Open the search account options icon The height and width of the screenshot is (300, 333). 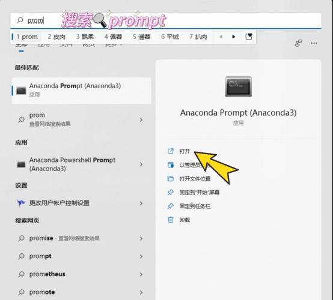[298, 43]
